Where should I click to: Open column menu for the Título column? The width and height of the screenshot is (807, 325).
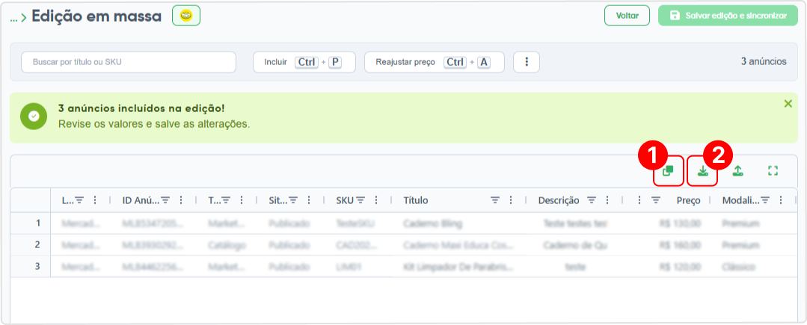click(511, 200)
